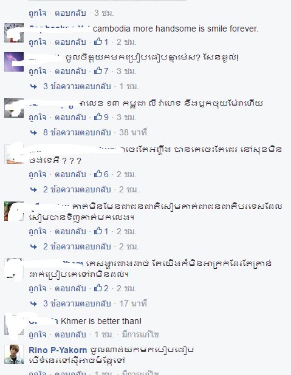Viewport: 291px width, 375px height.
Task: Open Rino P-Yakorn's profile picture
Action: (x=14, y=354)
